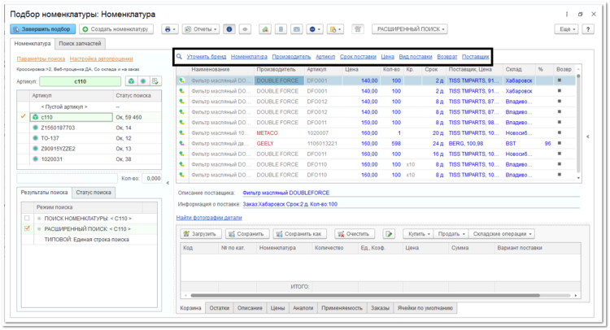Click the Настройка автонаценки link
This screenshot has height=330, width=610.
101,59
